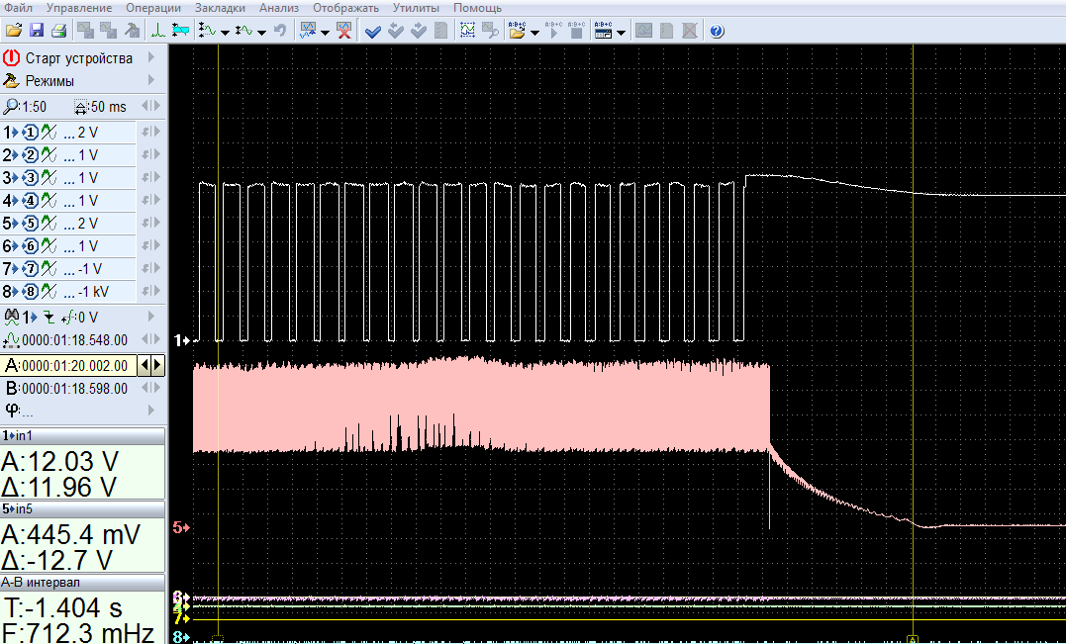
Task: Select the cursor B time field
Action: [74, 389]
